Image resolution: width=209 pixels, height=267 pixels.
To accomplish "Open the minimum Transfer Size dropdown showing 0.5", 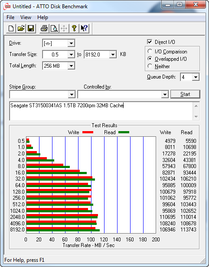I will [71, 55].
